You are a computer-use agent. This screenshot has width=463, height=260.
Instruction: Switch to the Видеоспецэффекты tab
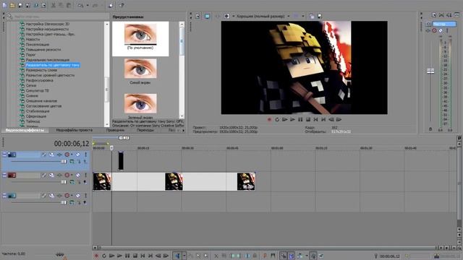25,130
